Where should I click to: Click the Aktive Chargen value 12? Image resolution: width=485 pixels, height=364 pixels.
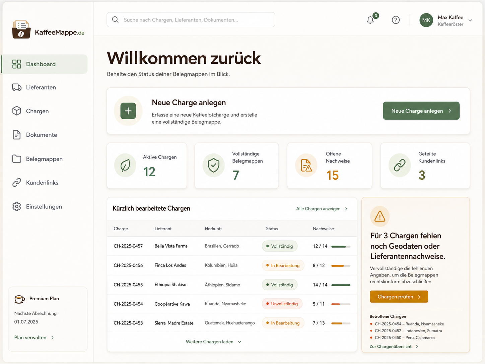point(149,172)
